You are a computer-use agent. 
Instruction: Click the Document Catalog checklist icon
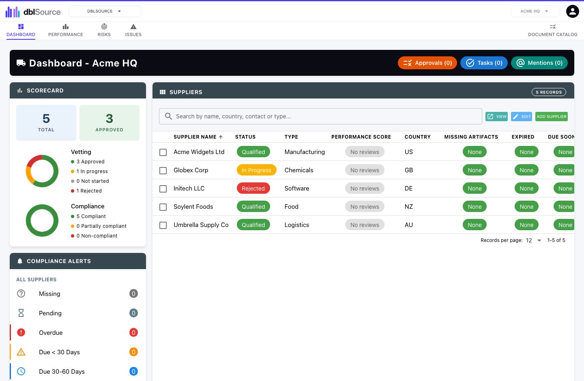[x=553, y=27]
